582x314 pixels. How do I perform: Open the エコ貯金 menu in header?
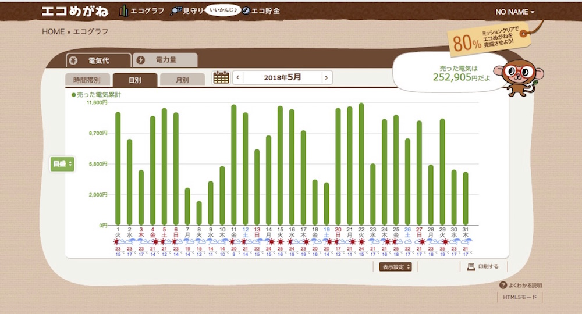click(261, 10)
